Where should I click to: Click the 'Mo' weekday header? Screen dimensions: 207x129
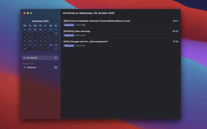coord(25,26)
